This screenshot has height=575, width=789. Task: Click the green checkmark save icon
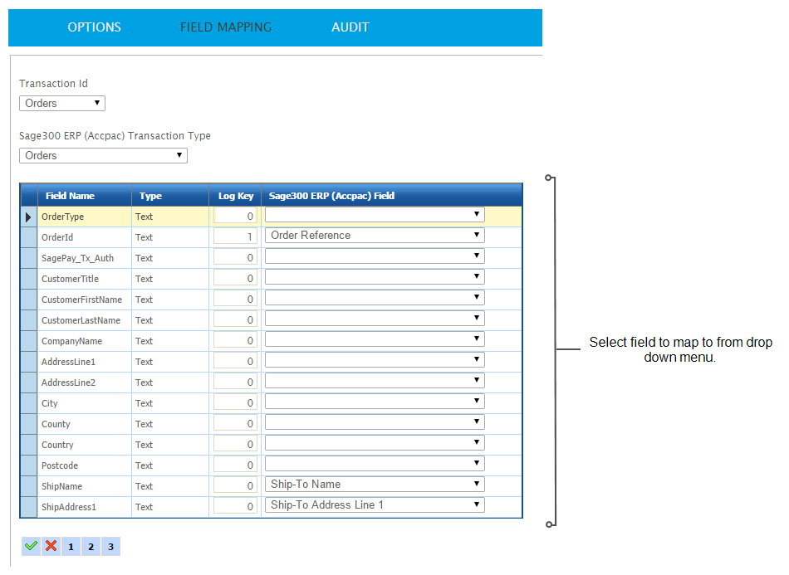[31, 546]
